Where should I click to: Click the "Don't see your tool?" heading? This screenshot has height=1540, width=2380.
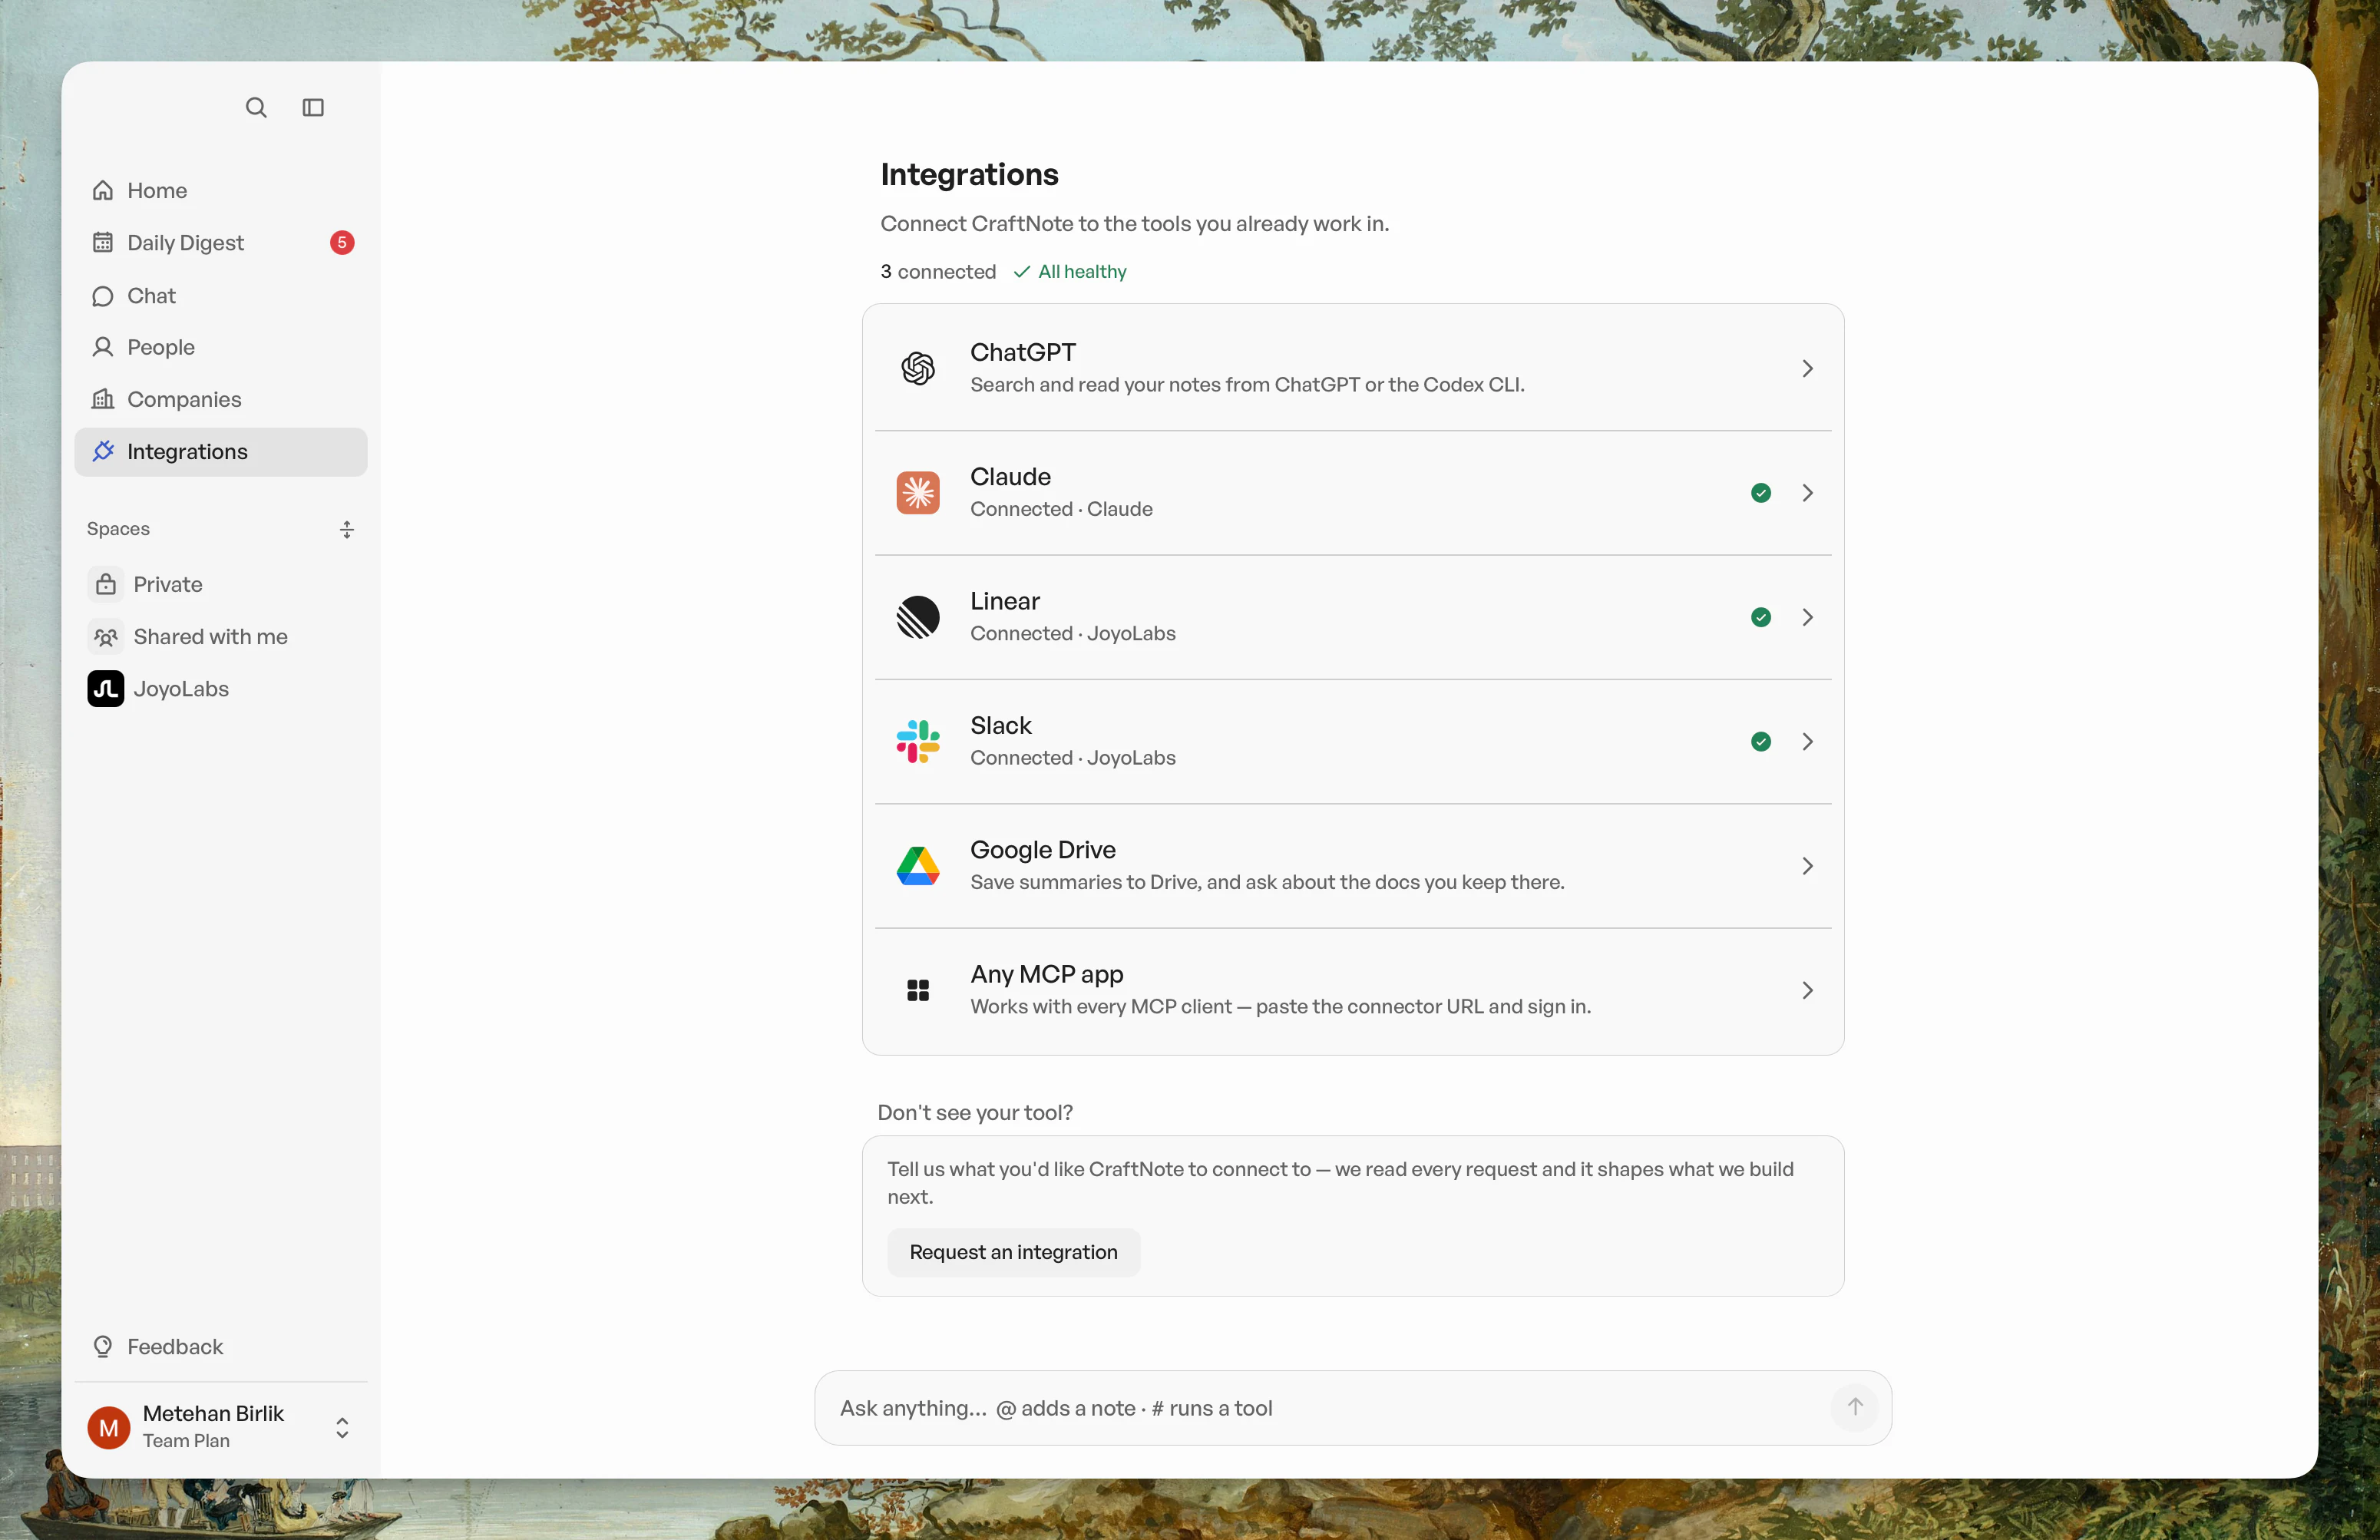point(975,1112)
